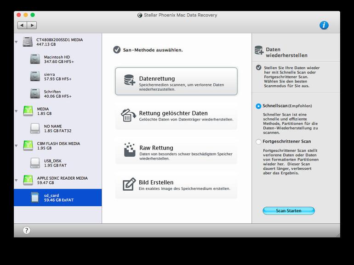
Task: Click the trash icon of Rettung gelöschter Daten
Action: tap(128, 115)
